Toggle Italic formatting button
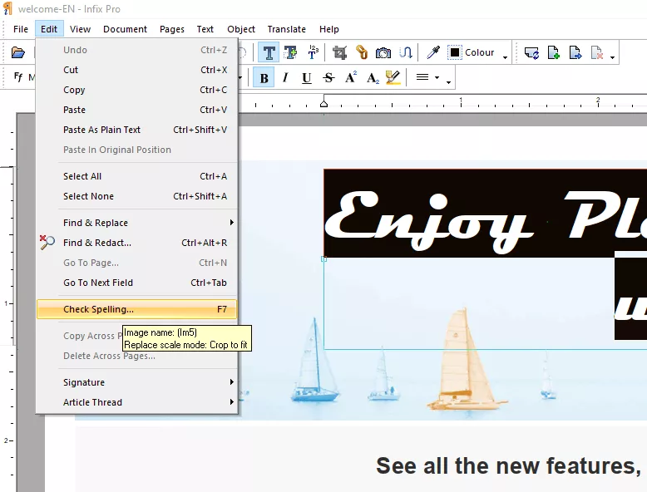This screenshot has height=492, width=647. [x=285, y=77]
